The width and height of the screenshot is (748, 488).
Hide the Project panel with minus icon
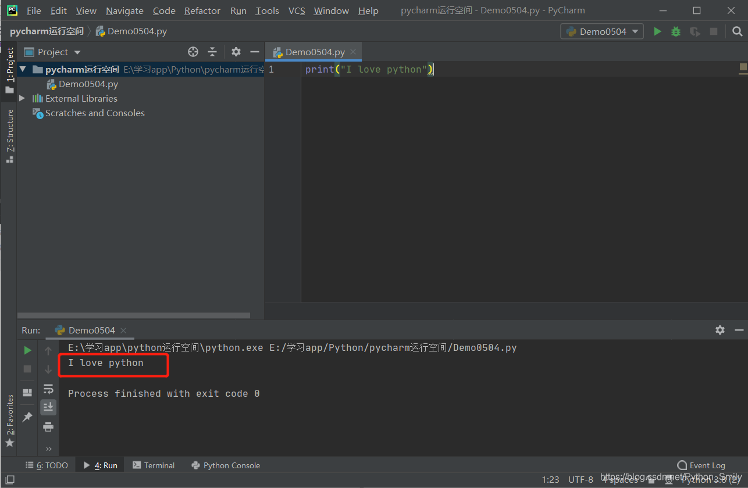pos(254,52)
